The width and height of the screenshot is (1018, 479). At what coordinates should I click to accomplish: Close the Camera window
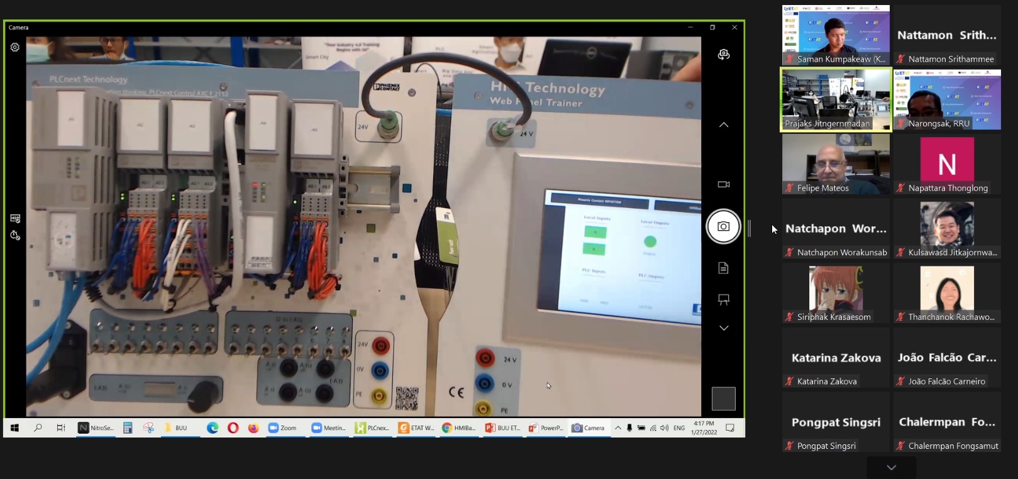[x=734, y=28]
